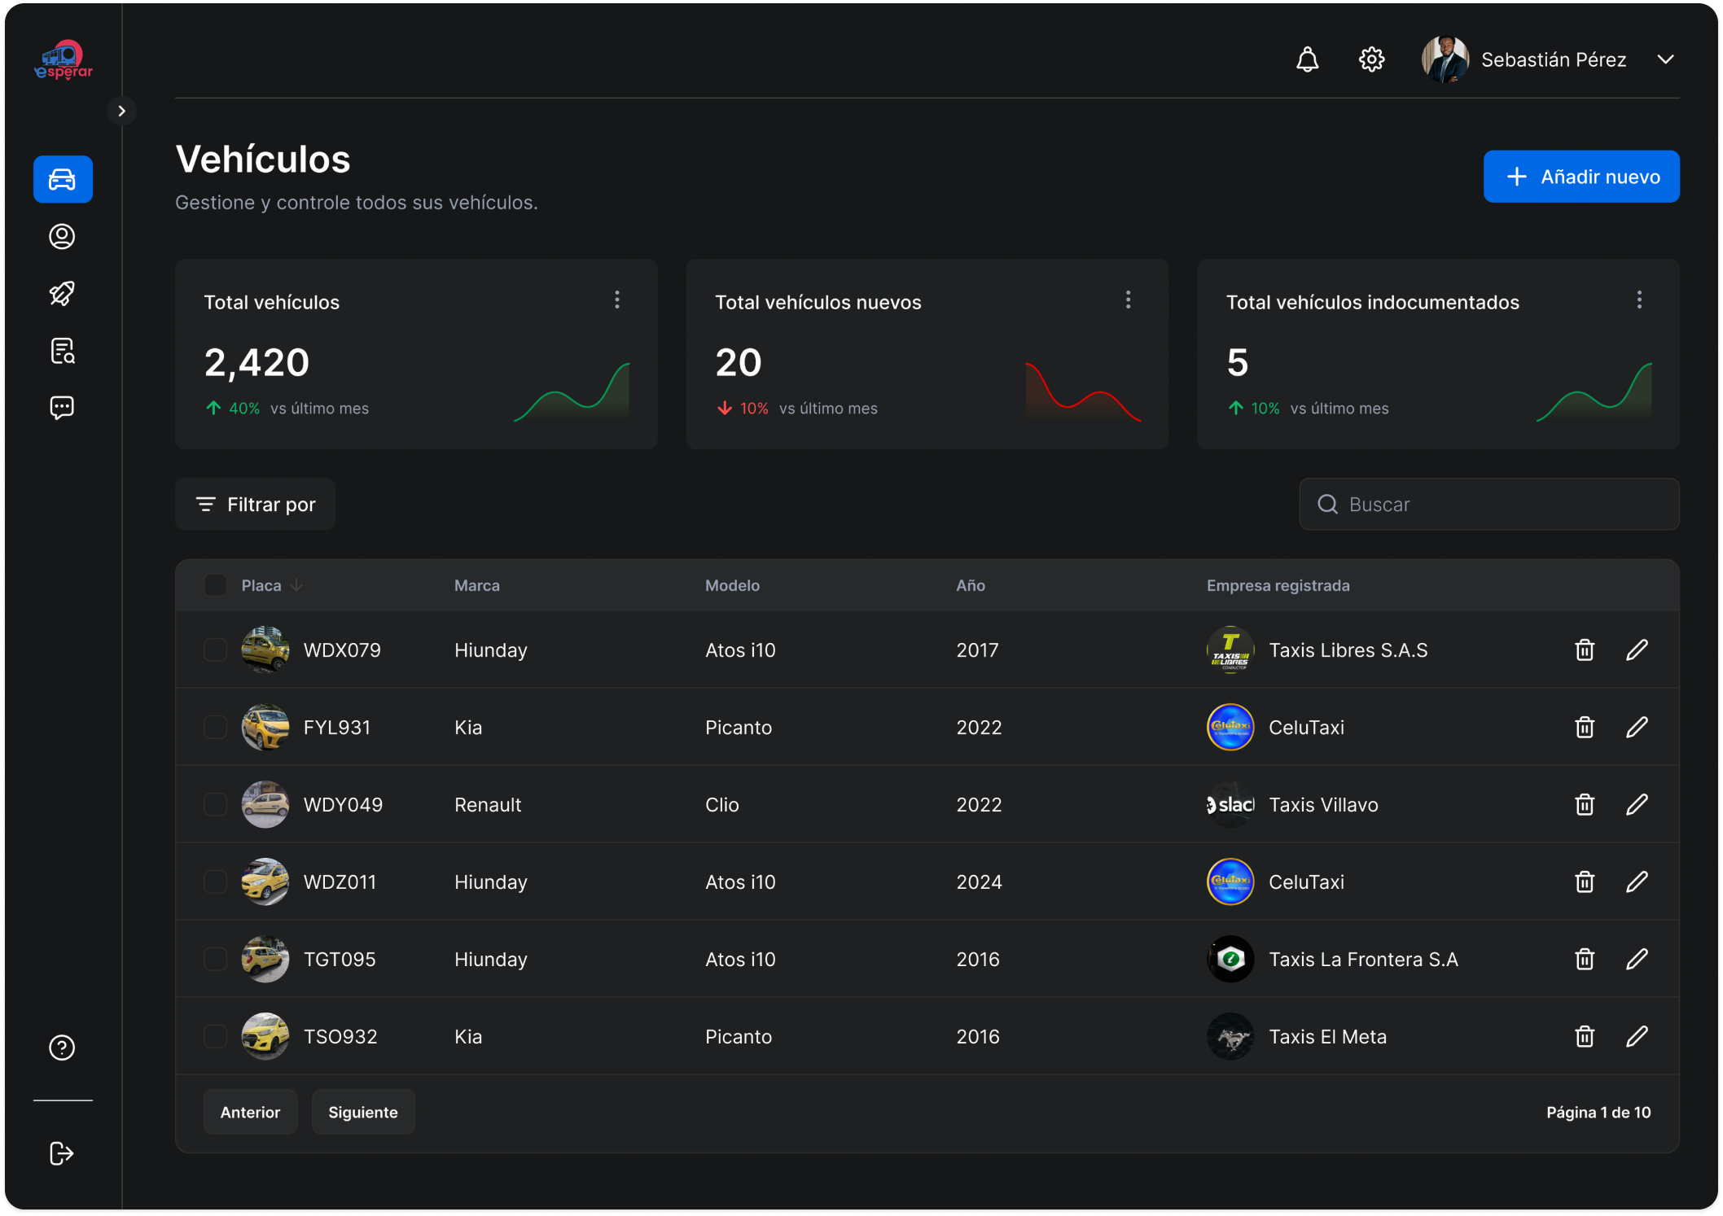Image resolution: width=1723 pixels, height=1216 pixels.
Task: Open the help question mark icon
Action: 63,1048
